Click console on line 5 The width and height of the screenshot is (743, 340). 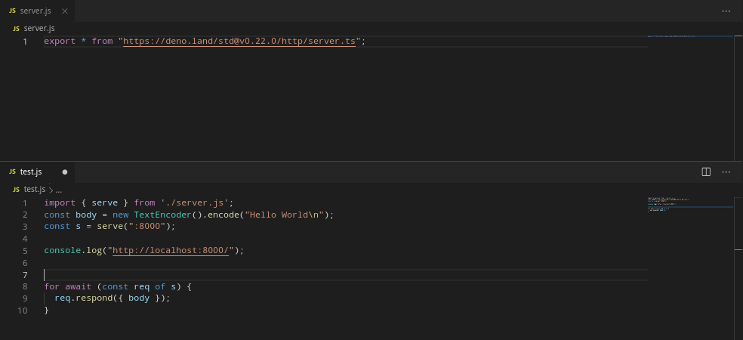tap(63, 250)
